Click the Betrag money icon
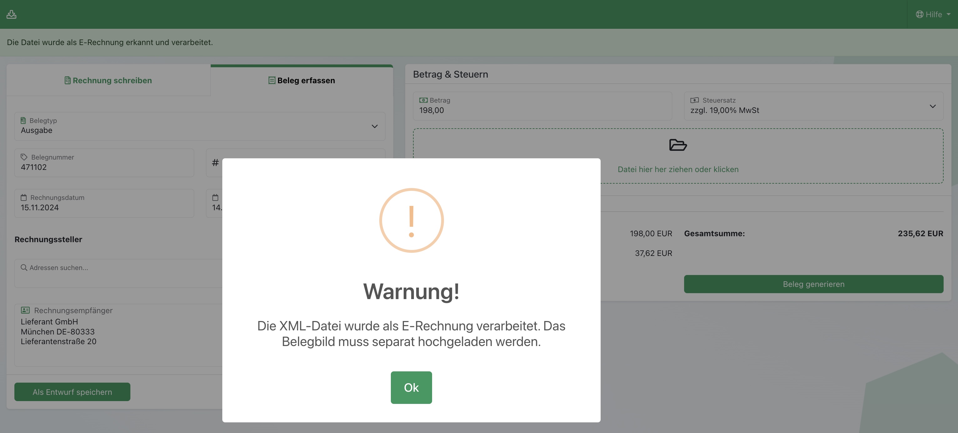This screenshot has width=958, height=433. click(x=423, y=100)
